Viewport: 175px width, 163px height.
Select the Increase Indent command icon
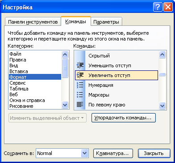(80, 75)
